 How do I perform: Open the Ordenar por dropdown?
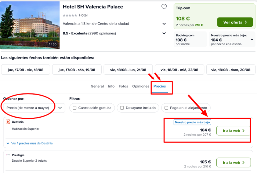34,108
